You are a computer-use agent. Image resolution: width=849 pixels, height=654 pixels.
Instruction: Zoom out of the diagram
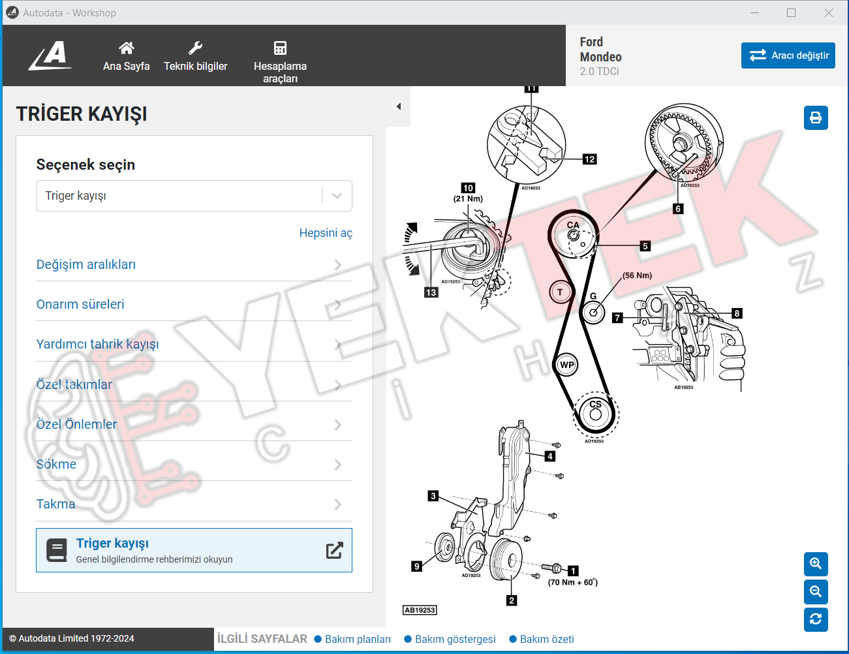coord(816,591)
